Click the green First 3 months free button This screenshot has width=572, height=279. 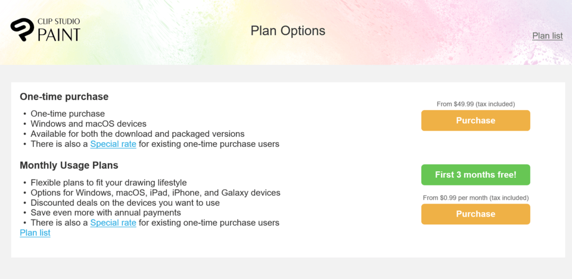[475, 175]
